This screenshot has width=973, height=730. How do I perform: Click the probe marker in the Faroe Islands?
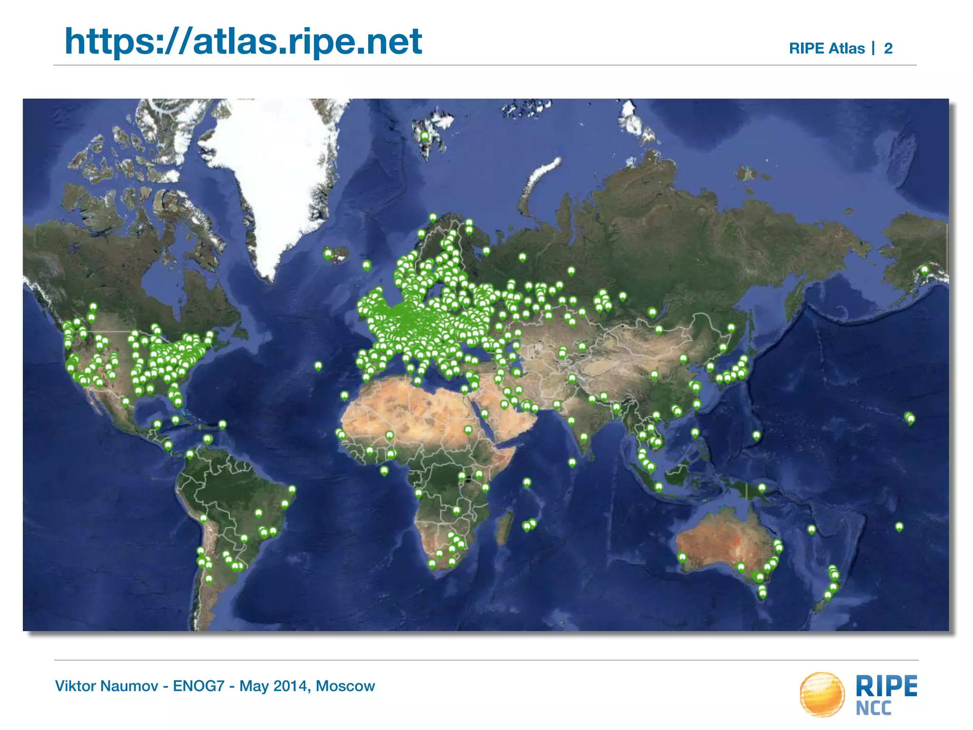click(x=366, y=265)
